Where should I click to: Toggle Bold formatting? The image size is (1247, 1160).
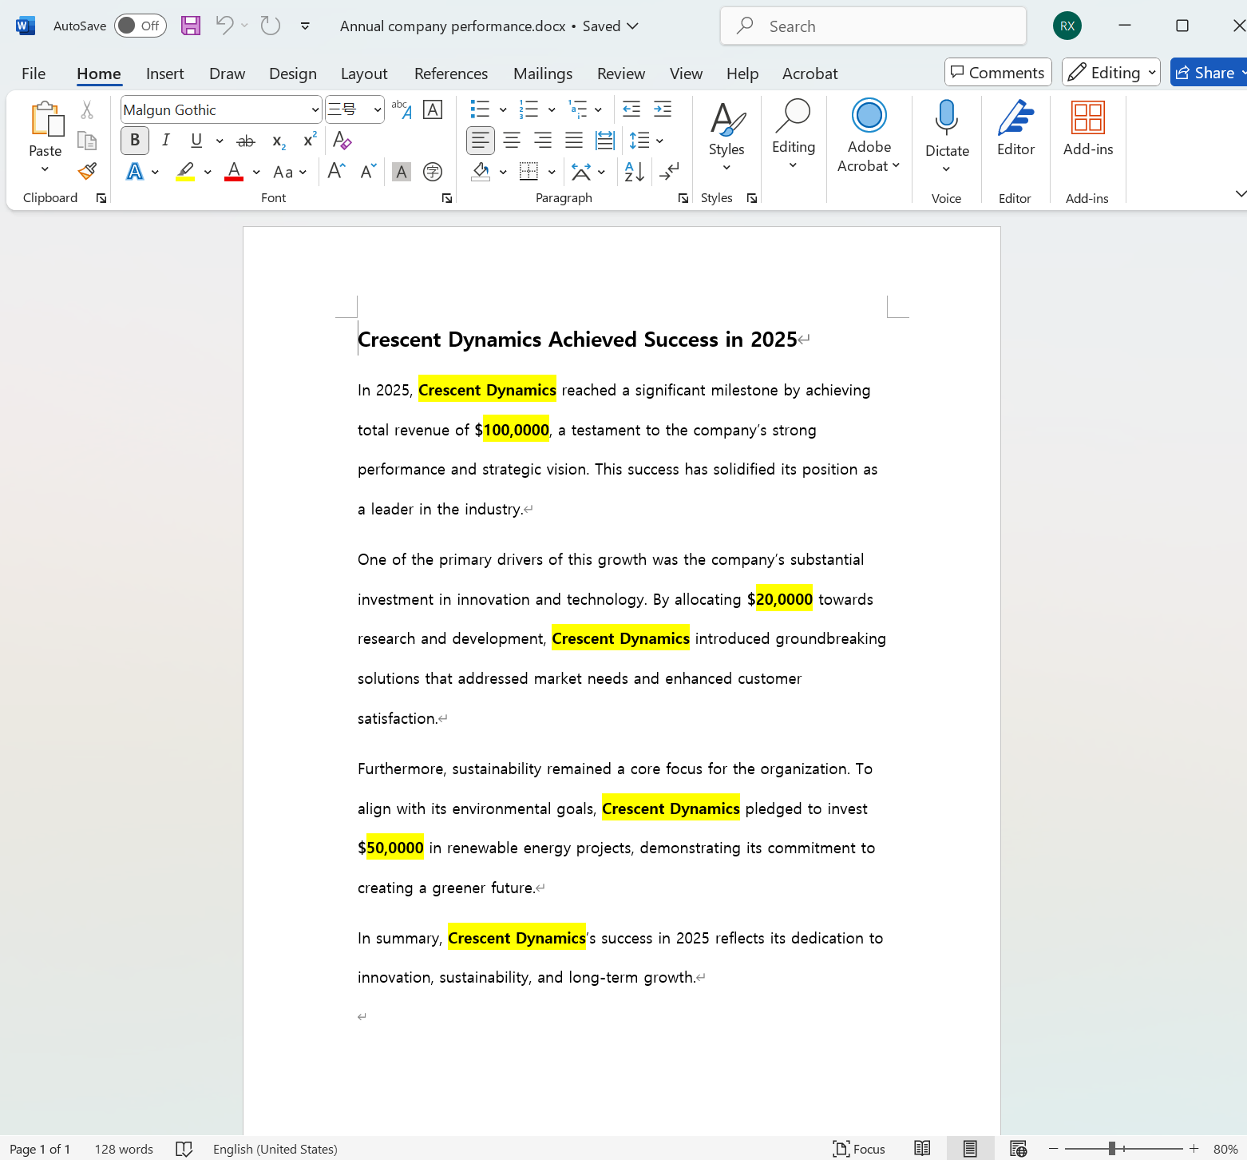click(134, 140)
